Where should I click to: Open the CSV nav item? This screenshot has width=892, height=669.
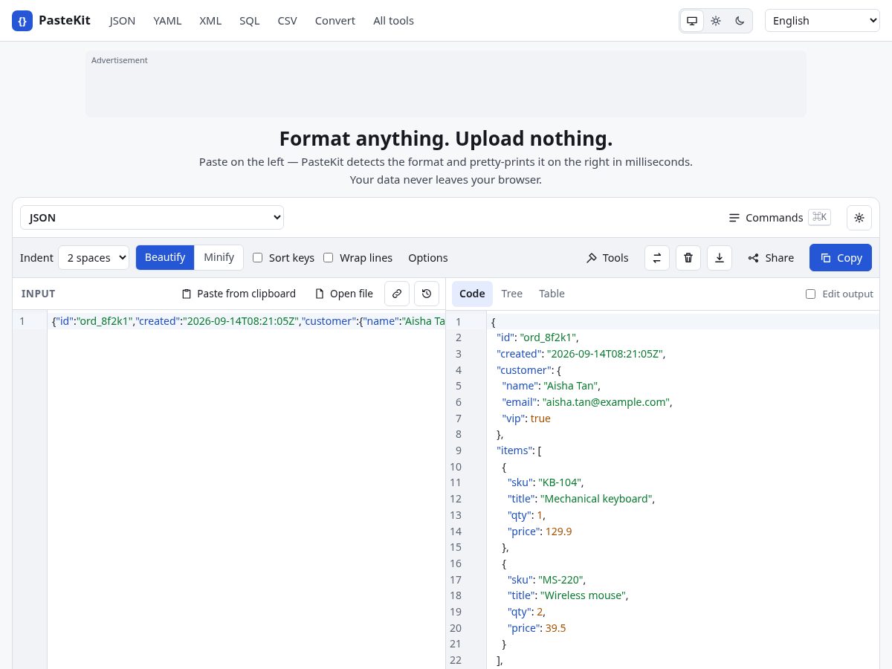288,21
